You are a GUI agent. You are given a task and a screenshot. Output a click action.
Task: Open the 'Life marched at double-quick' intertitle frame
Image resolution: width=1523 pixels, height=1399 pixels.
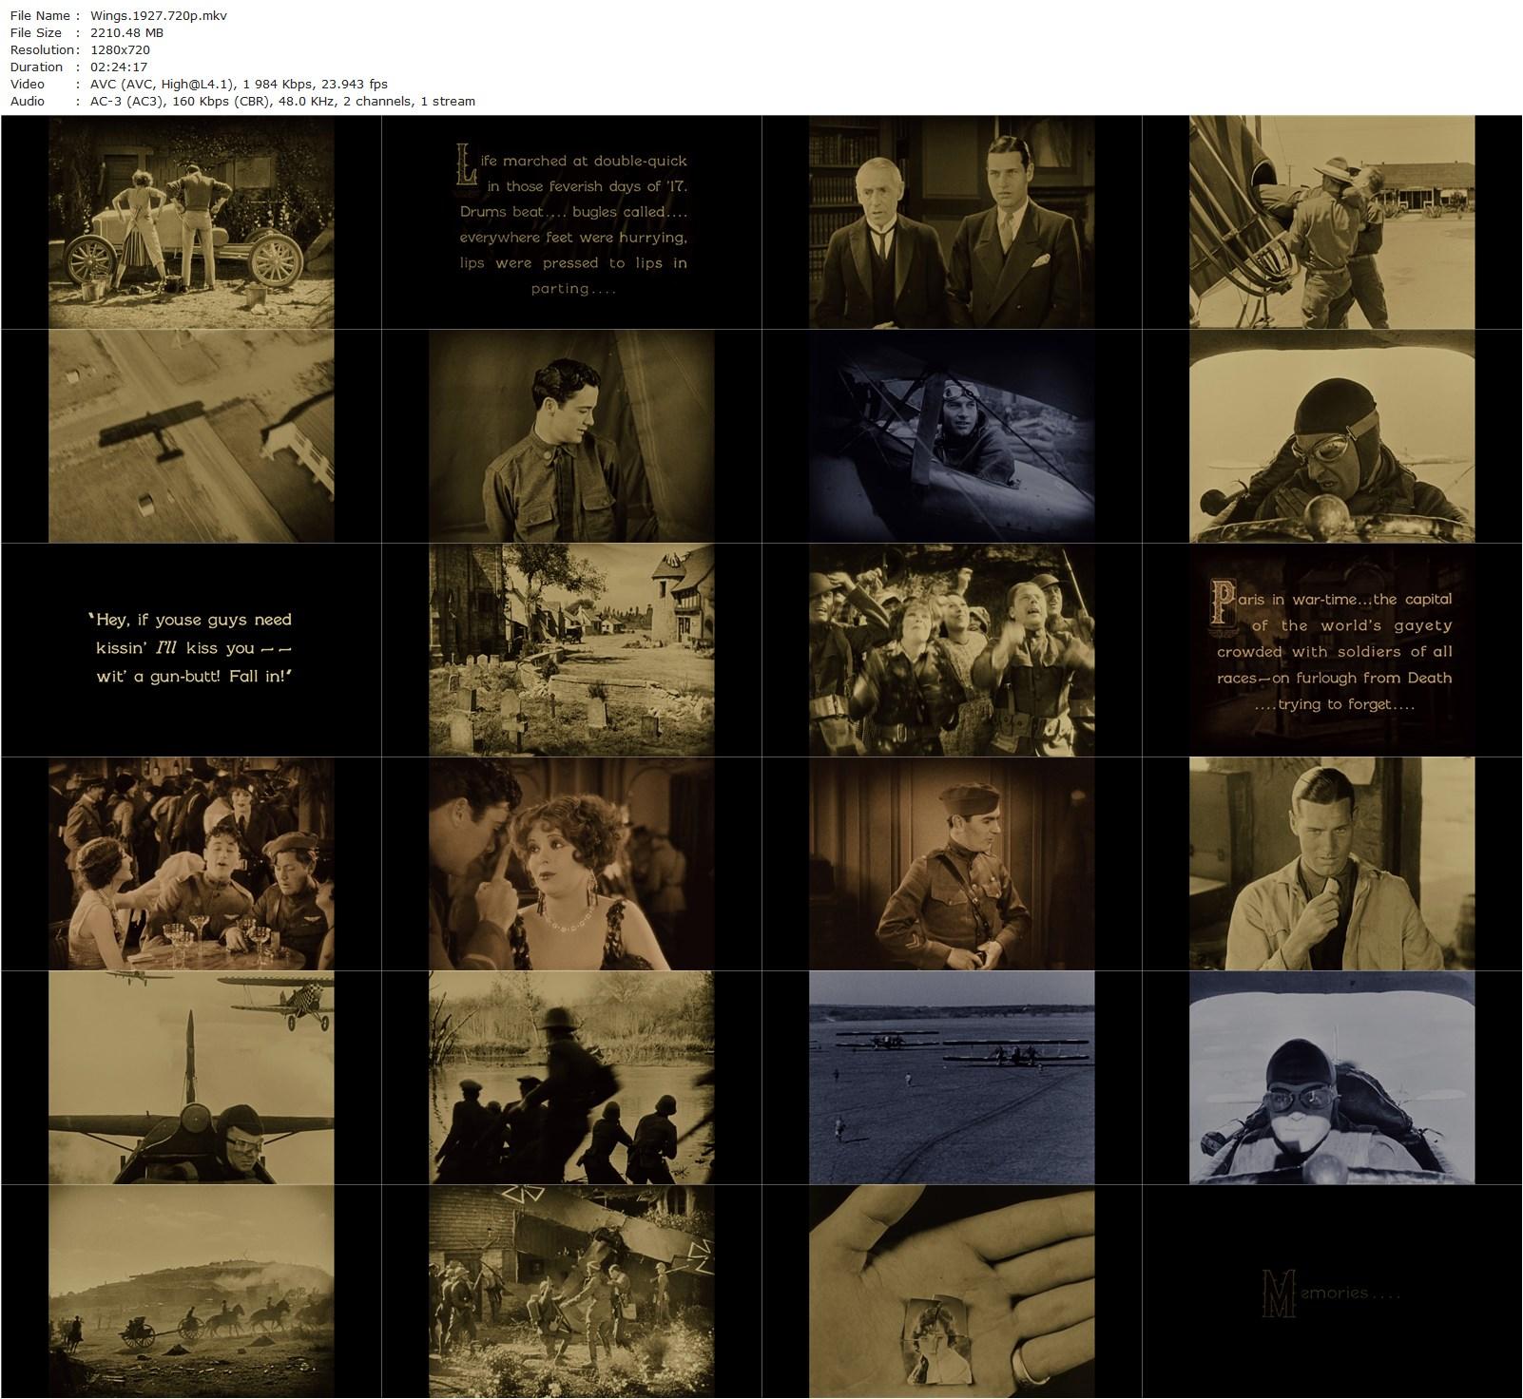point(571,222)
